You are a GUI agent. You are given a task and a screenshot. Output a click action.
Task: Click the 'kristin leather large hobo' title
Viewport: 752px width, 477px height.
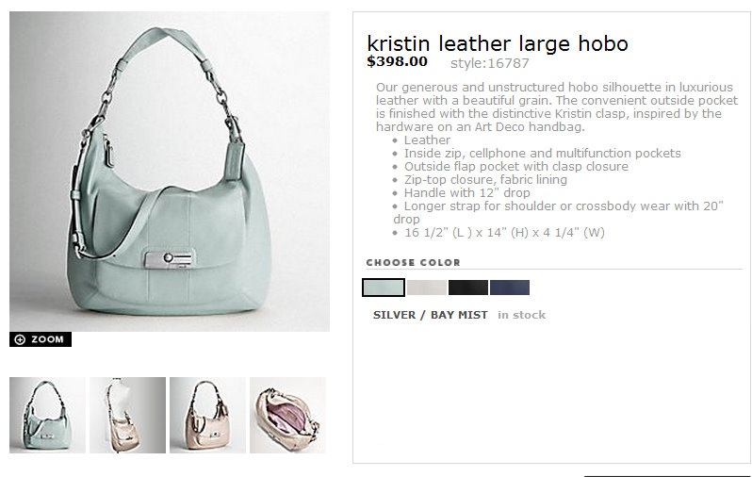point(498,43)
